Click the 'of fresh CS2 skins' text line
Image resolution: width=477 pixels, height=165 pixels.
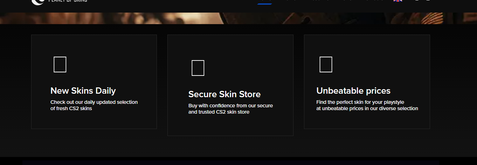[71, 108]
